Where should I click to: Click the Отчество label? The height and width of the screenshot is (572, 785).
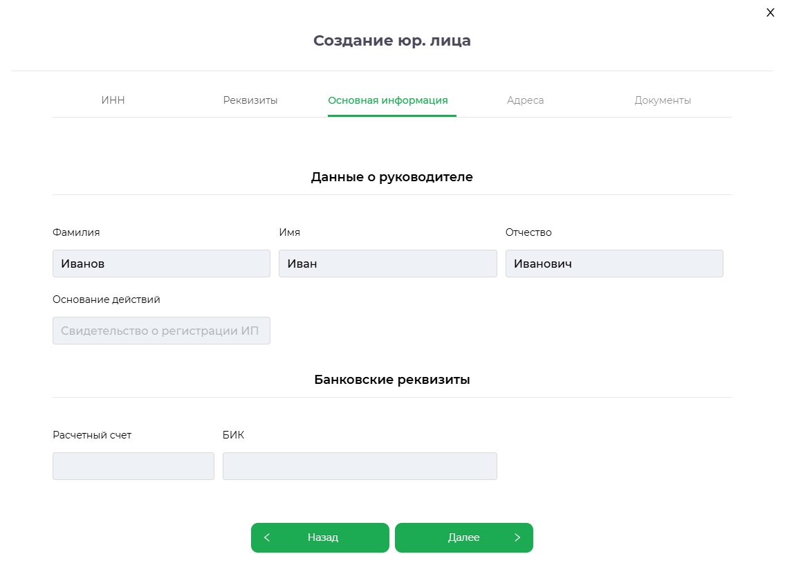click(528, 232)
